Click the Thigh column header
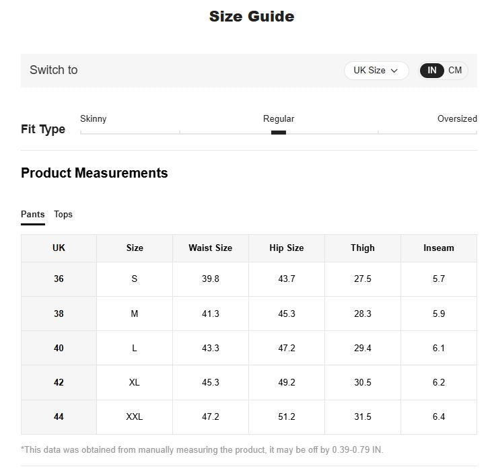Image resolution: width=490 pixels, height=473 pixels. (363, 248)
